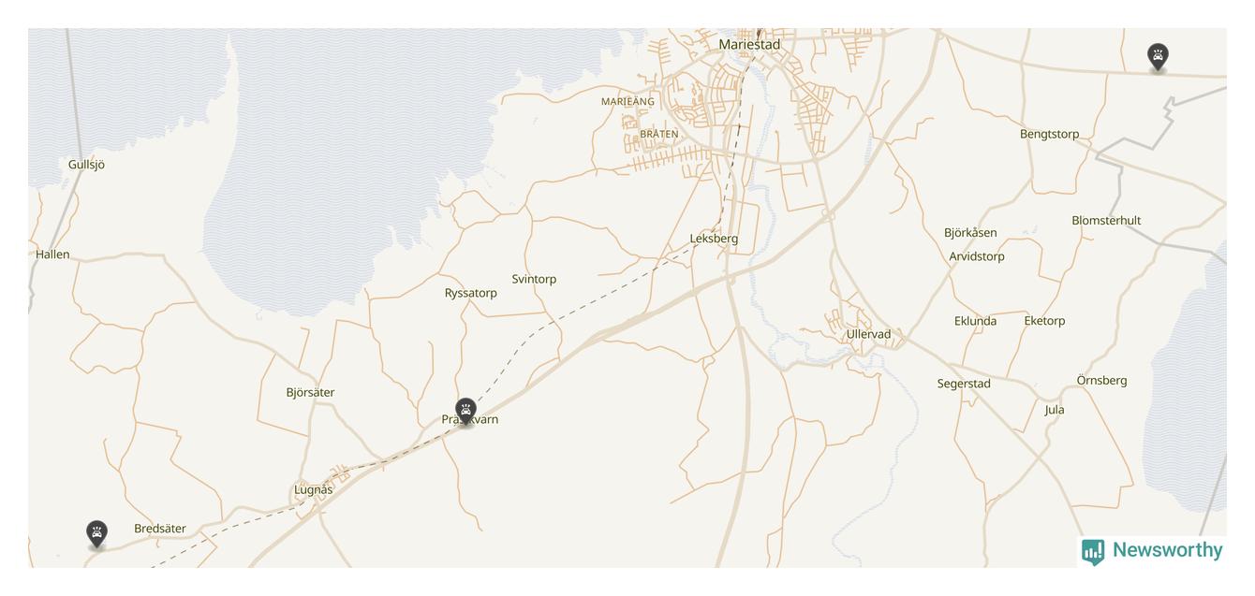Screen dimensions: 1255x596
Task: Click the car crash marker near Prästkvarn
Action: pos(465,411)
